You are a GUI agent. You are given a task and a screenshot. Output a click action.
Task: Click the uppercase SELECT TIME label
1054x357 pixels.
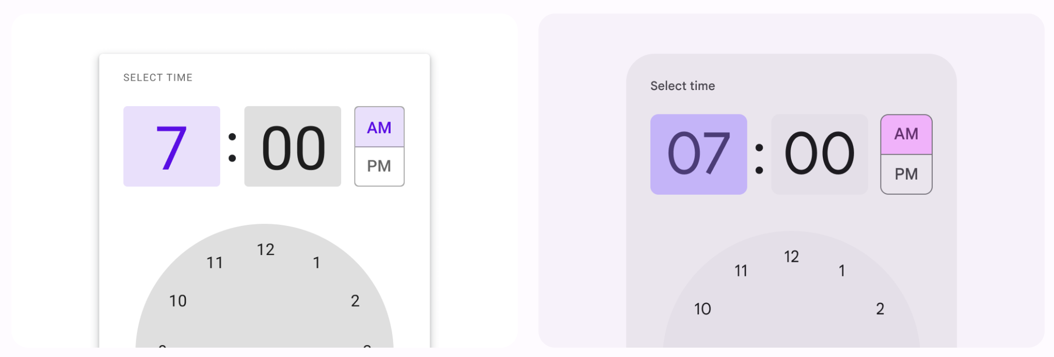pyautogui.click(x=158, y=78)
